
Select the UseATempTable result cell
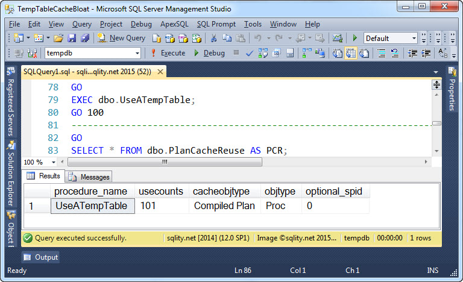(93, 206)
